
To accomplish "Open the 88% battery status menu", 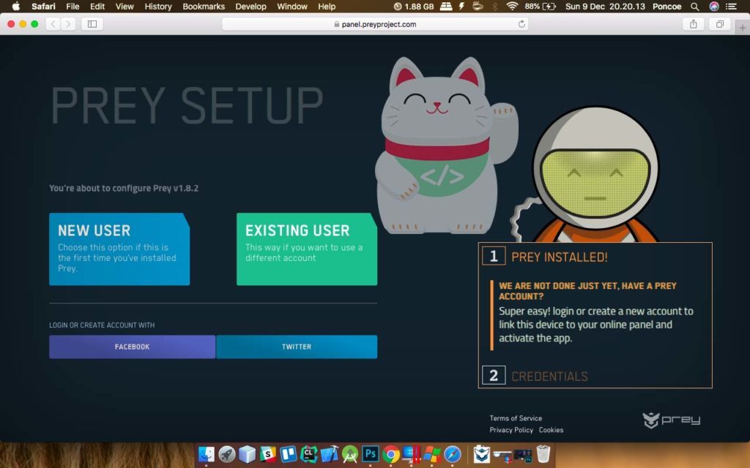I will [540, 6].
